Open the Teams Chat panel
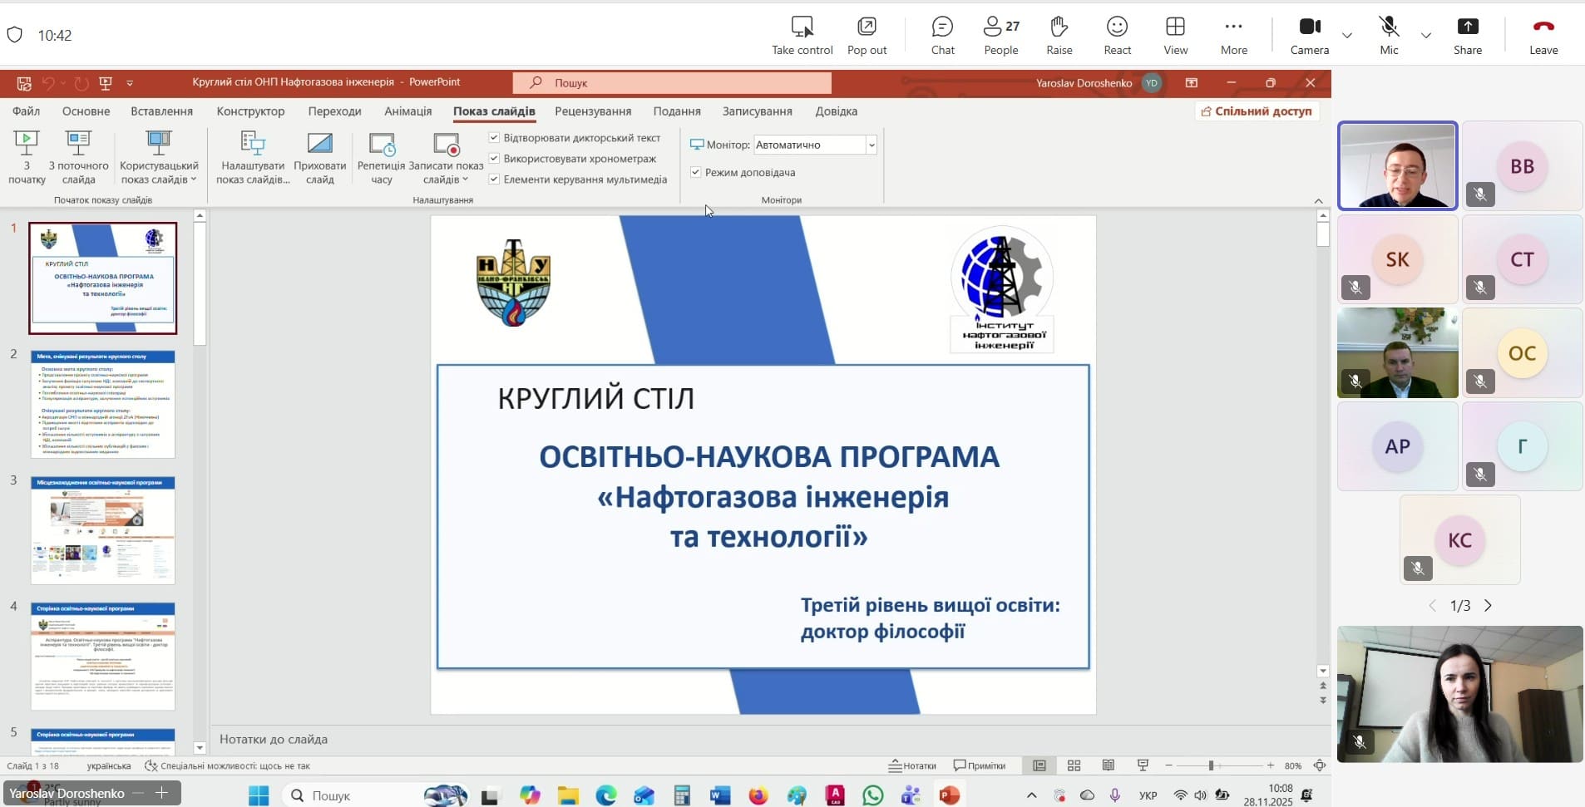 coord(942,36)
